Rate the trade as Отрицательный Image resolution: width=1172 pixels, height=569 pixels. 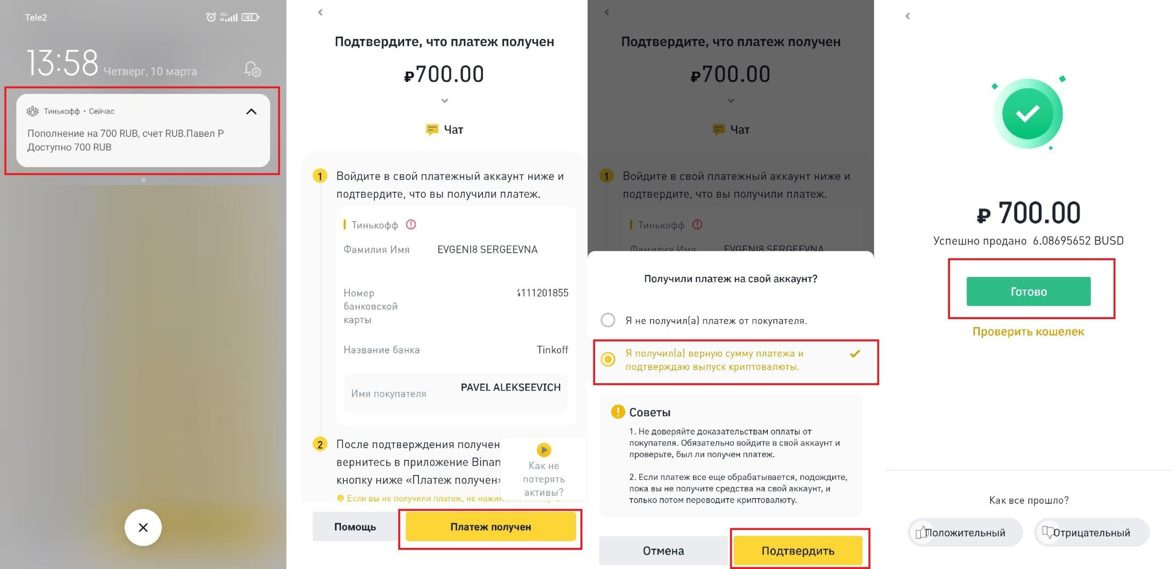(x=1092, y=532)
